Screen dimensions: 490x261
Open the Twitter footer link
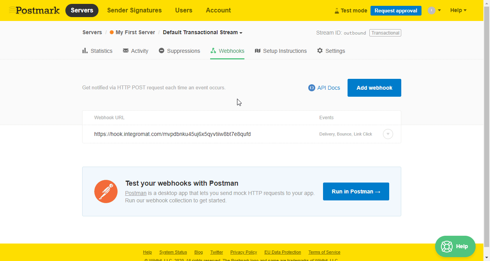click(217, 252)
